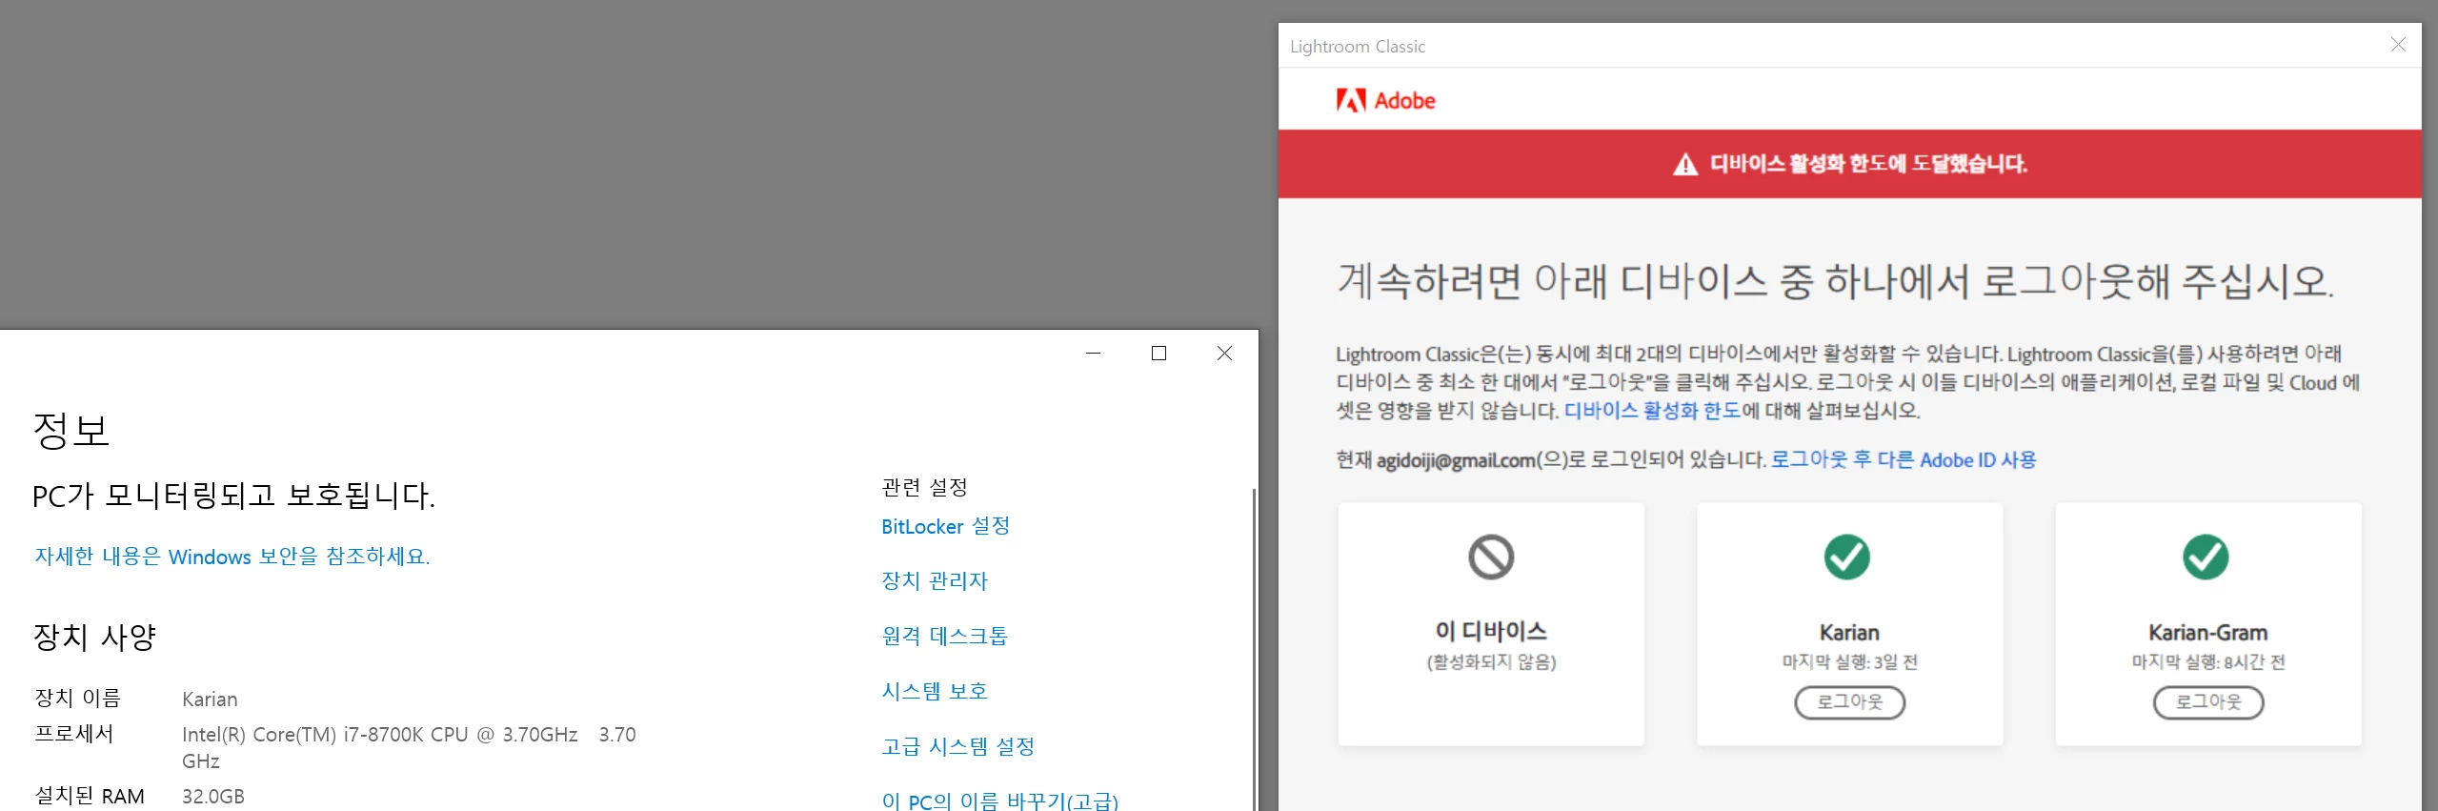Click the Adobe logo in Lightroom dialog
Screen dimensions: 2438x811
tap(1385, 100)
